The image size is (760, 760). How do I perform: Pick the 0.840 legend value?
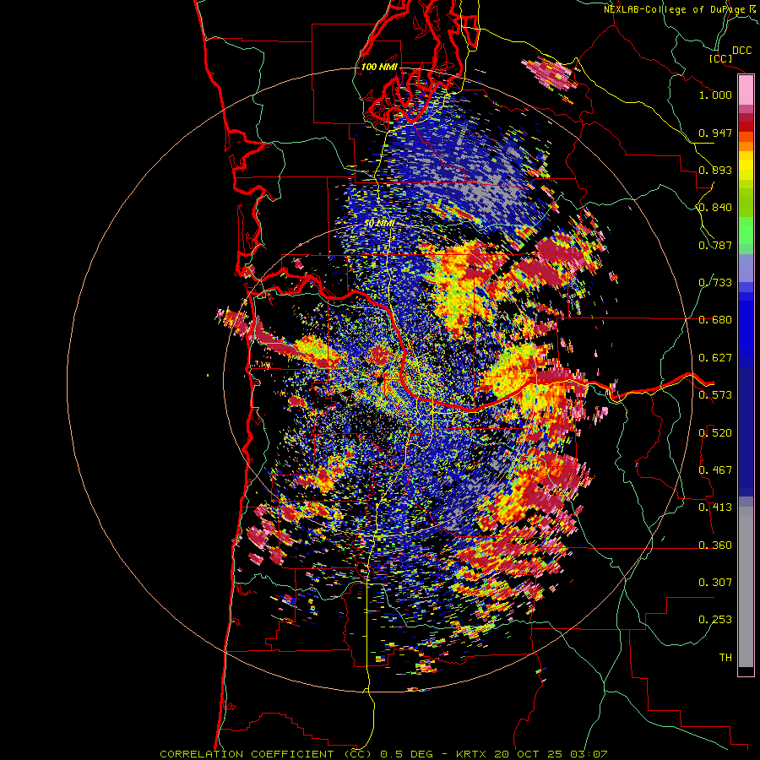715,208
